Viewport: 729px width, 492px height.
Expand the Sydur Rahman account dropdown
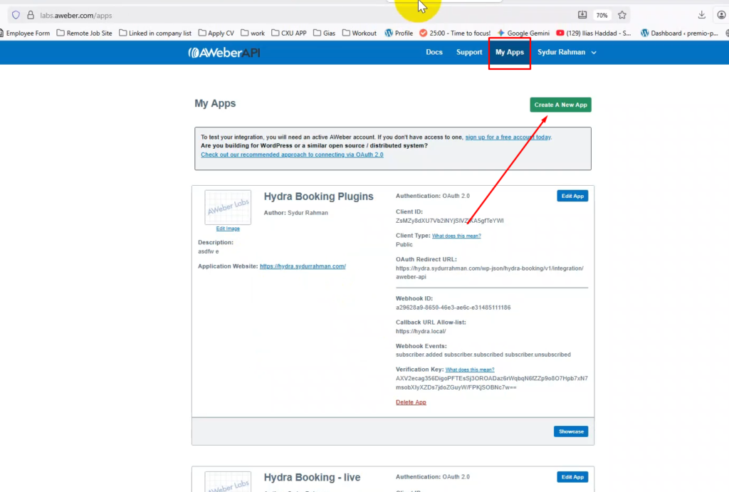pyautogui.click(x=567, y=53)
